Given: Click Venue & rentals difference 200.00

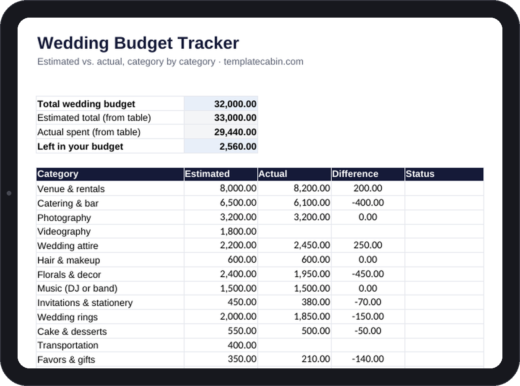Looking at the screenshot, I should tap(368, 188).
